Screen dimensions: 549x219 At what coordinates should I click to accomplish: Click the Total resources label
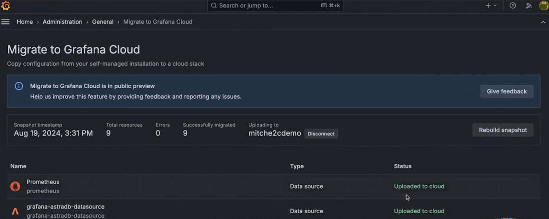[x=124, y=125]
